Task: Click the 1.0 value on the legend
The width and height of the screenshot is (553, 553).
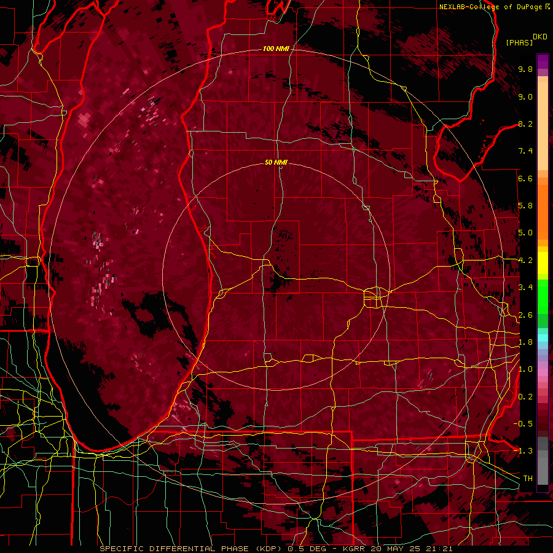Action: [525, 370]
